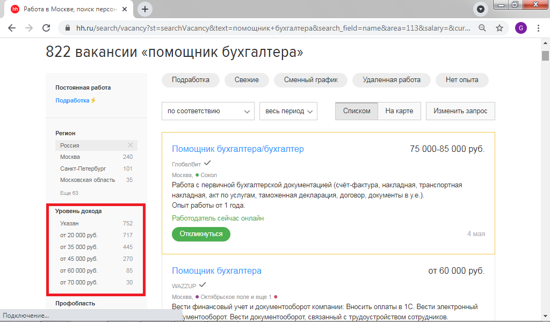Image resolution: width=550 pixels, height=322 pixels.
Task: Toggle the Удаленная работа filter chip
Action: coord(391,80)
